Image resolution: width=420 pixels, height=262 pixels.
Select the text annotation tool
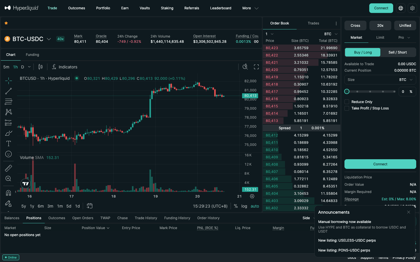pyautogui.click(x=8, y=144)
